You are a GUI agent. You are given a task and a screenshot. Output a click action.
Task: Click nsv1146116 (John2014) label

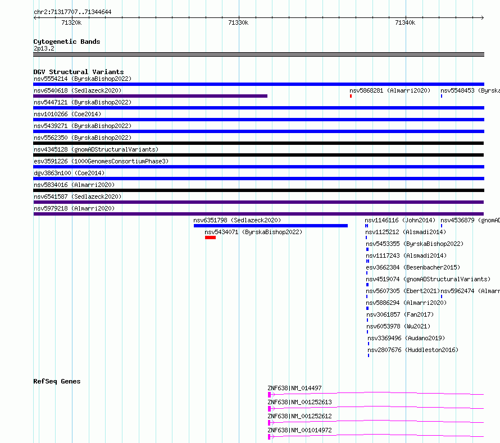[x=400, y=220]
